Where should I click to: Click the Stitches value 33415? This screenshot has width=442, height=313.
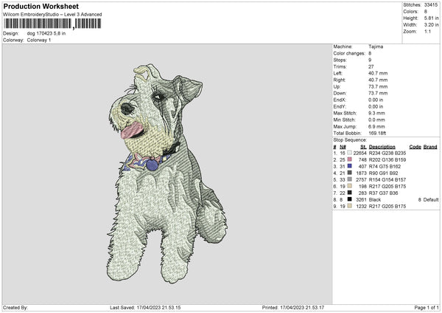[x=431, y=5]
